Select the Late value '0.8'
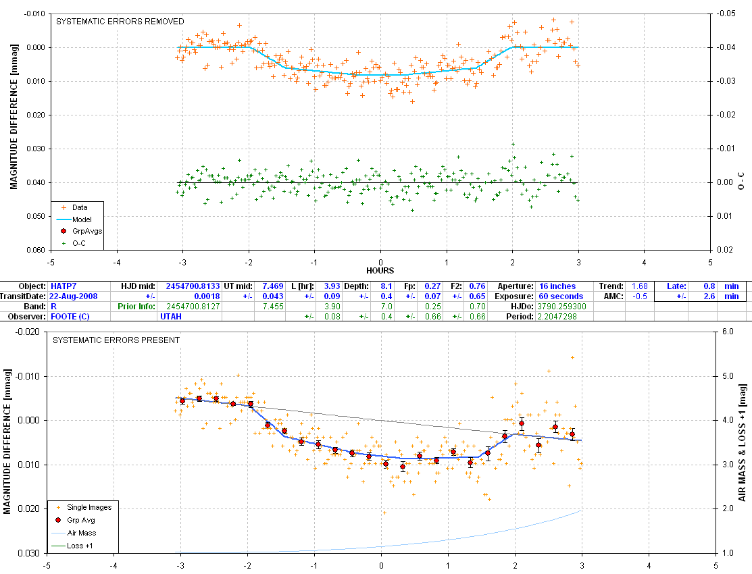The width and height of the screenshot is (752, 574). [709, 286]
